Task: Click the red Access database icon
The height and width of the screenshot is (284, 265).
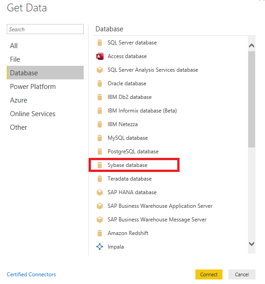Action: tap(100, 56)
